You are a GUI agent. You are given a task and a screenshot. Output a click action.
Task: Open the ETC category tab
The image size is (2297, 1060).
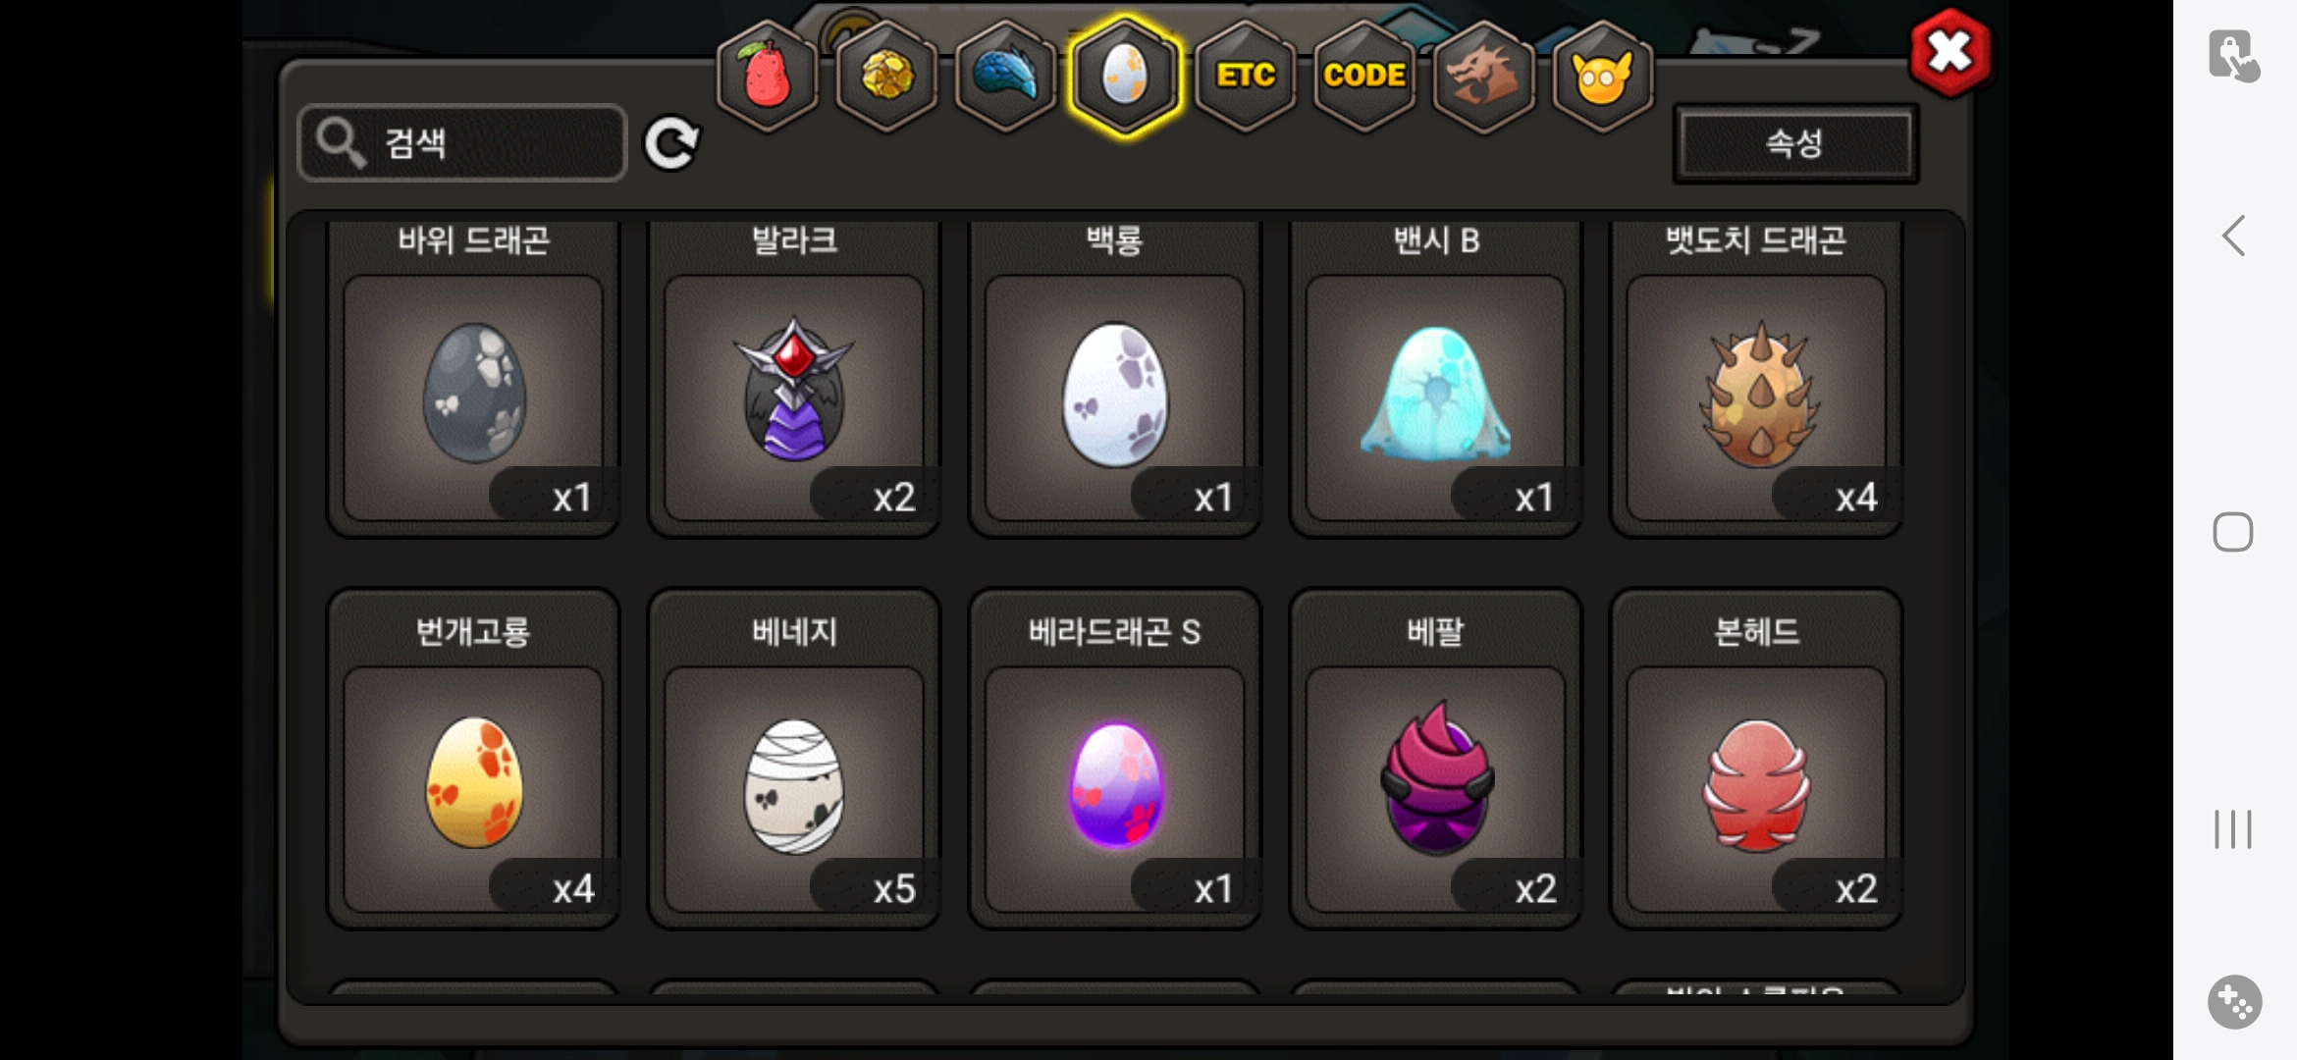pos(1245,76)
